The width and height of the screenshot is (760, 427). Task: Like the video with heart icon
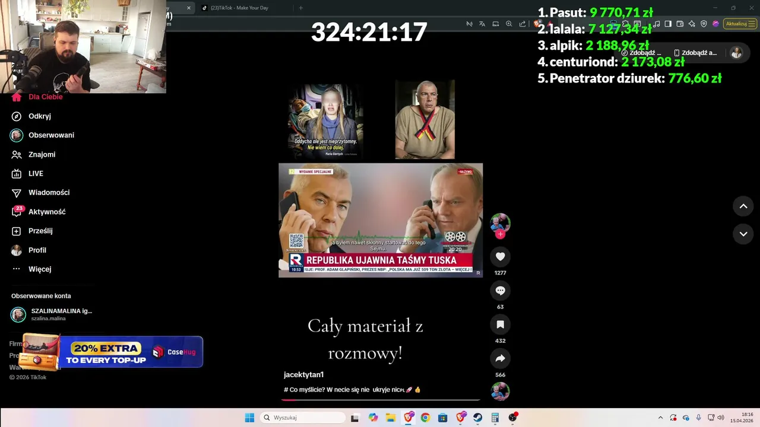tap(500, 256)
